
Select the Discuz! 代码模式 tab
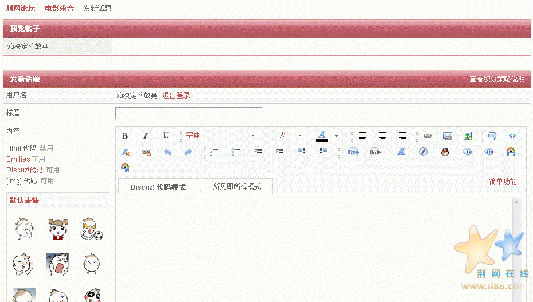click(158, 187)
